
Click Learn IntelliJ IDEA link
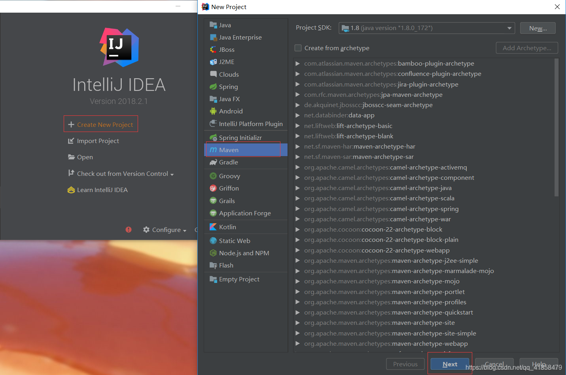coord(102,190)
